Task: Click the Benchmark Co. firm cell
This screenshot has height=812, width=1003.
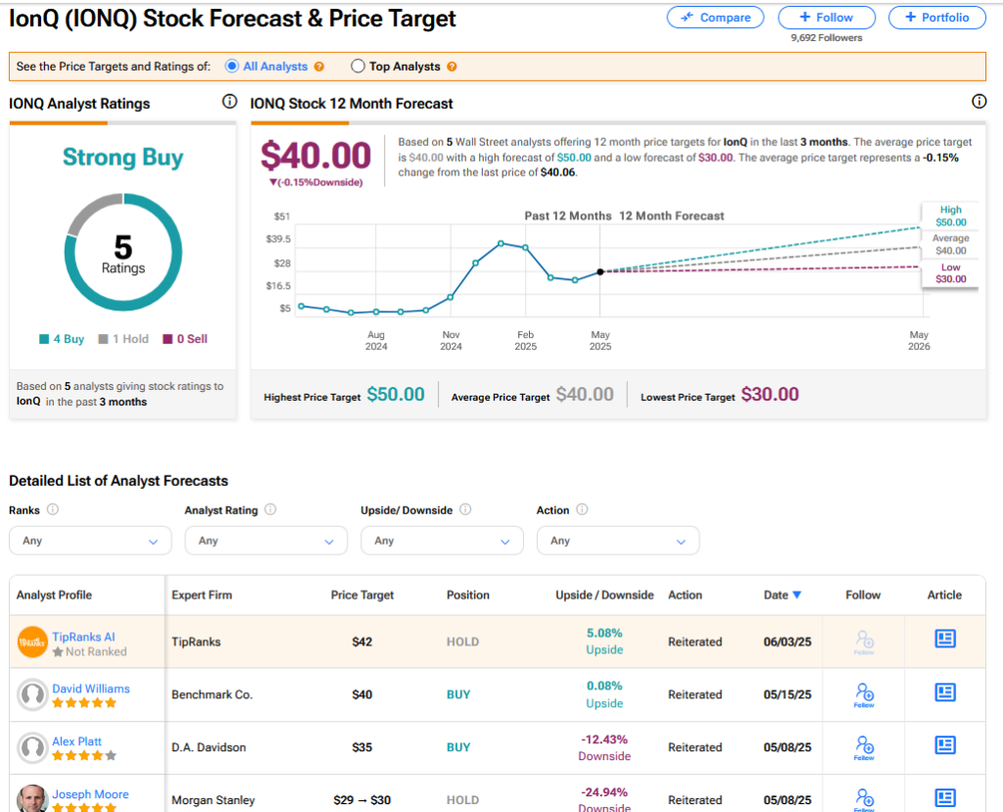Action: (x=213, y=694)
